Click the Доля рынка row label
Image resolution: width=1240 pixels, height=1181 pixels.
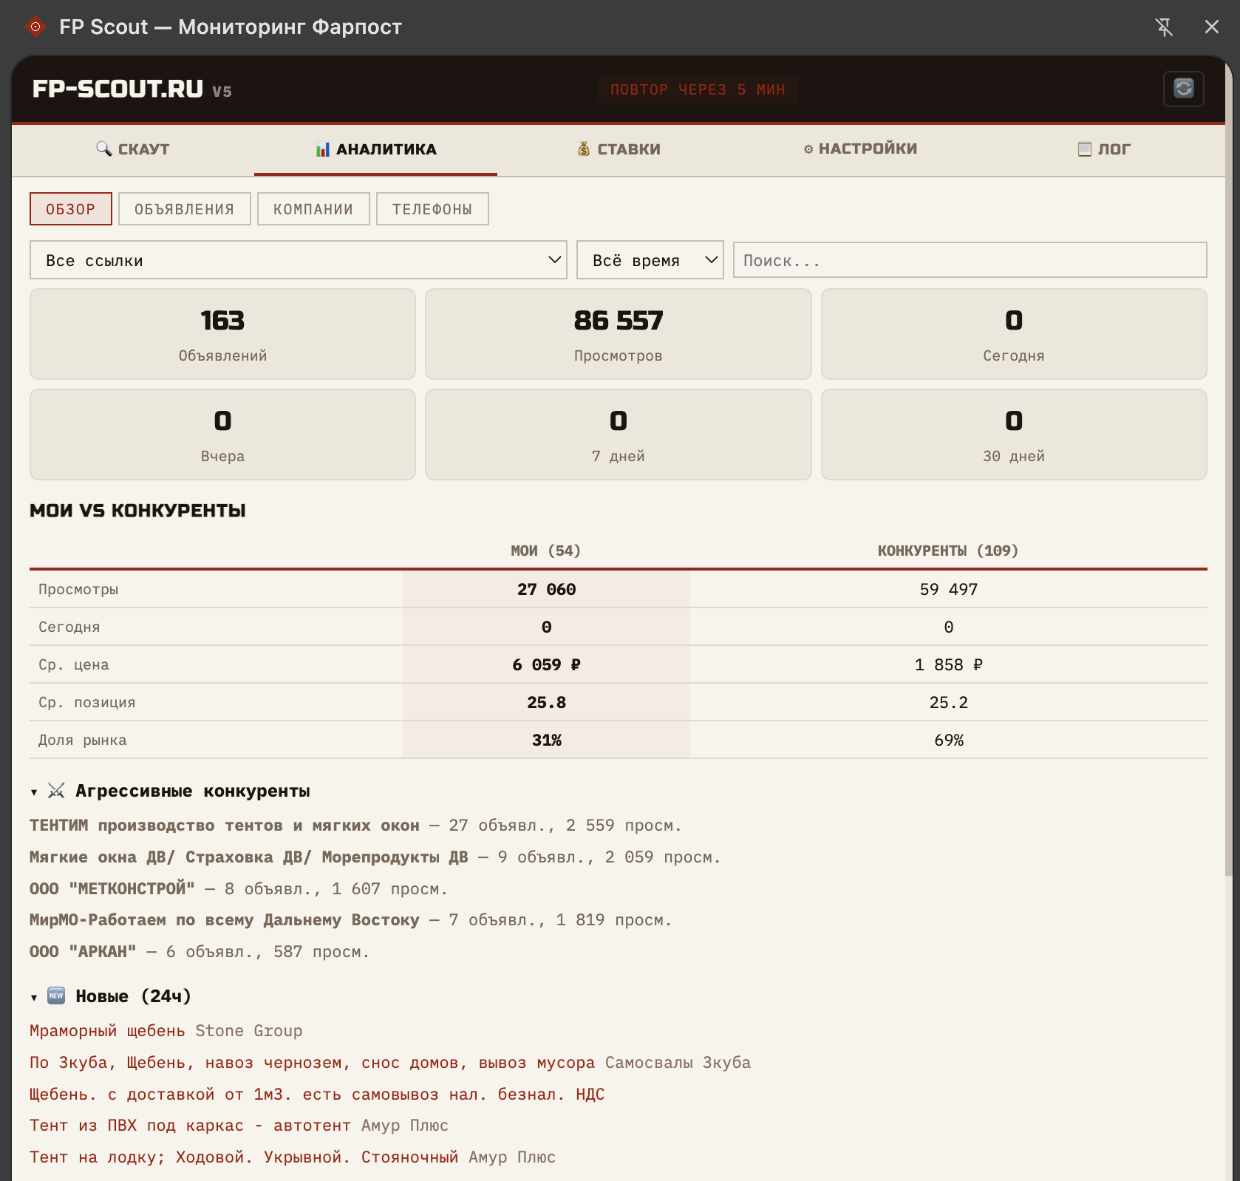(83, 740)
